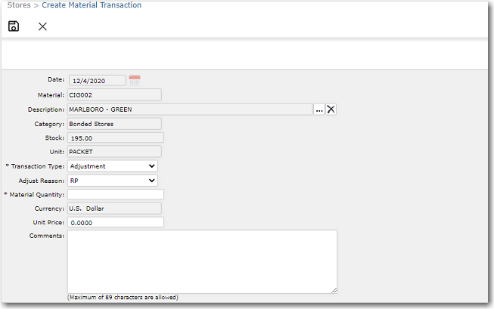This screenshot has width=494, height=309.
Task: Click the Category field Bonded Stores
Action: (113, 124)
